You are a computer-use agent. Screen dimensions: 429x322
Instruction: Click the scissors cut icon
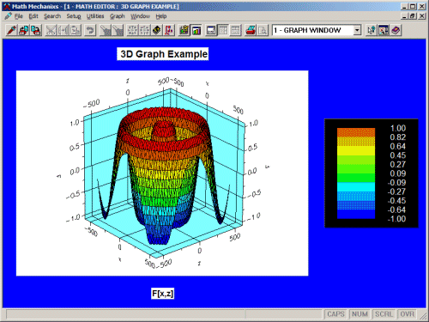pyautogui.click(x=51, y=30)
